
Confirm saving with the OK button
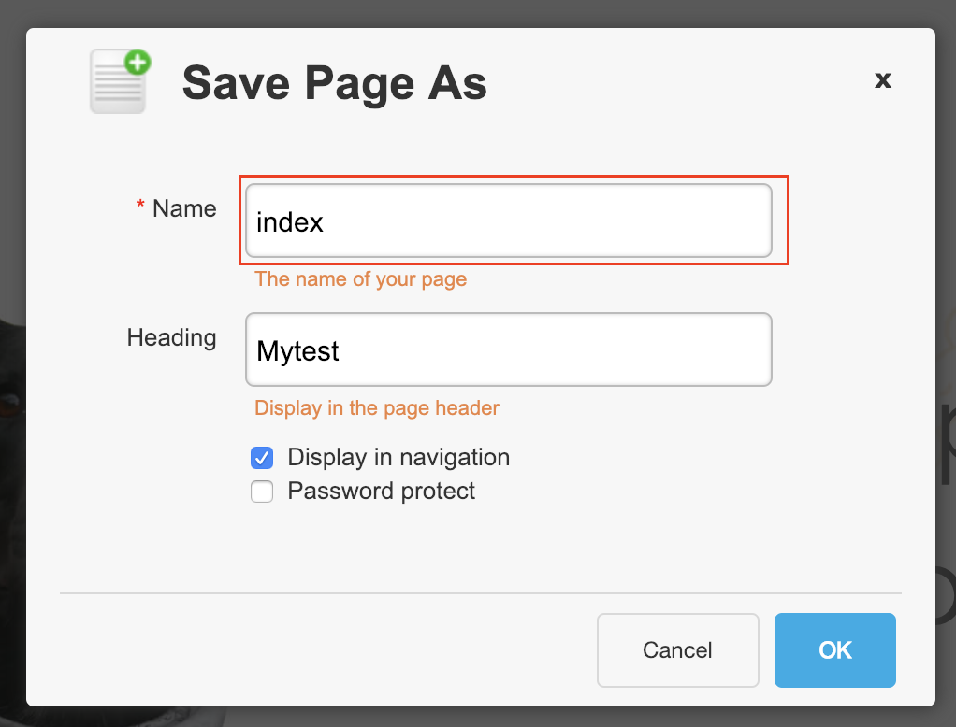(x=834, y=650)
